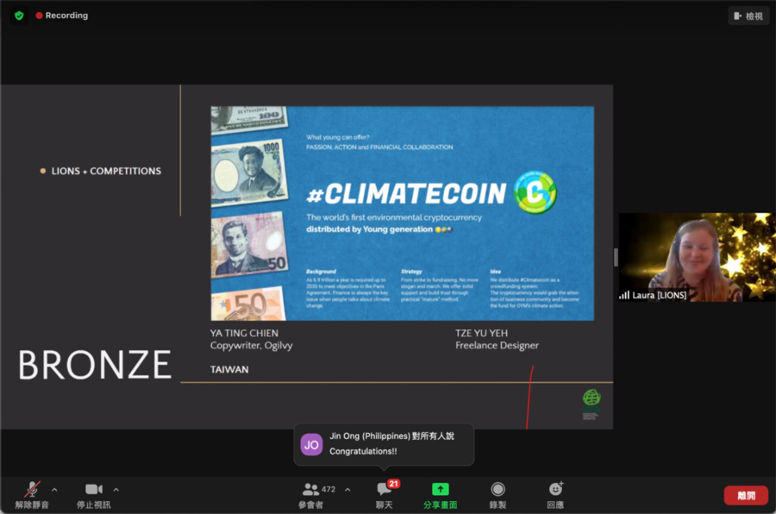Viewport: 776px width, 514px height.
Task: Click the "LIONS + COMPETITIONS" slide heading
Action: (106, 171)
